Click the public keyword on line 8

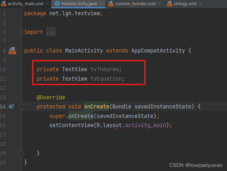[34, 50]
